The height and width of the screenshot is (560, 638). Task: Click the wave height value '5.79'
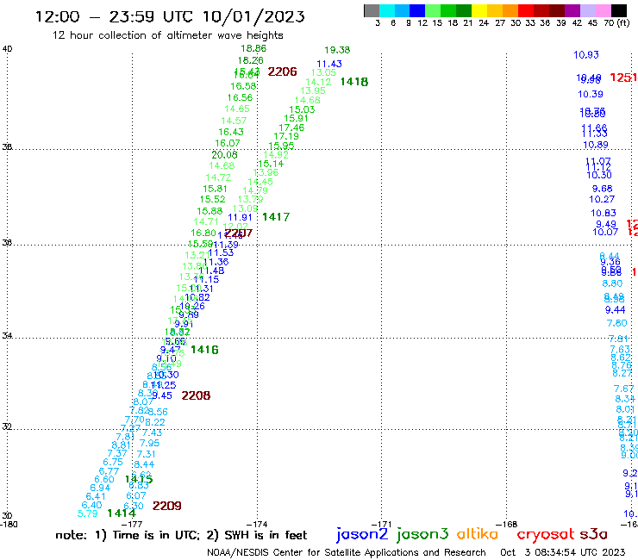click(x=88, y=513)
